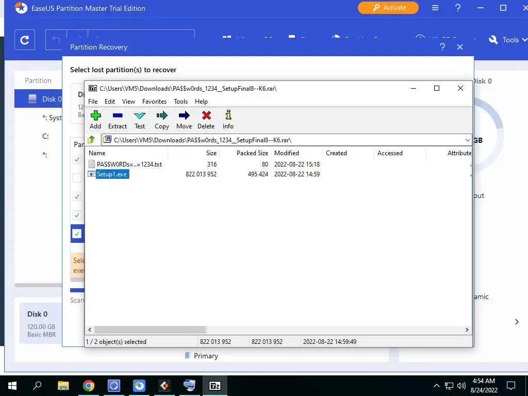Click the EaseUS undo arrow button

click(x=56, y=40)
